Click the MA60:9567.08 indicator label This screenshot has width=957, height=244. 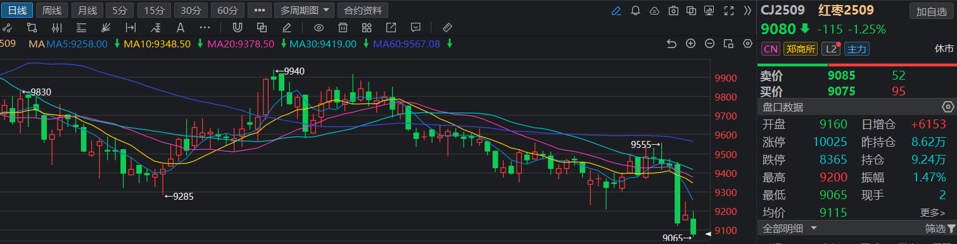[x=406, y=44]
